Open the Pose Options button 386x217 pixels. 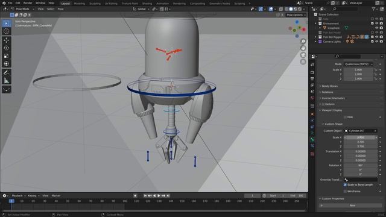tap(296, 14)
